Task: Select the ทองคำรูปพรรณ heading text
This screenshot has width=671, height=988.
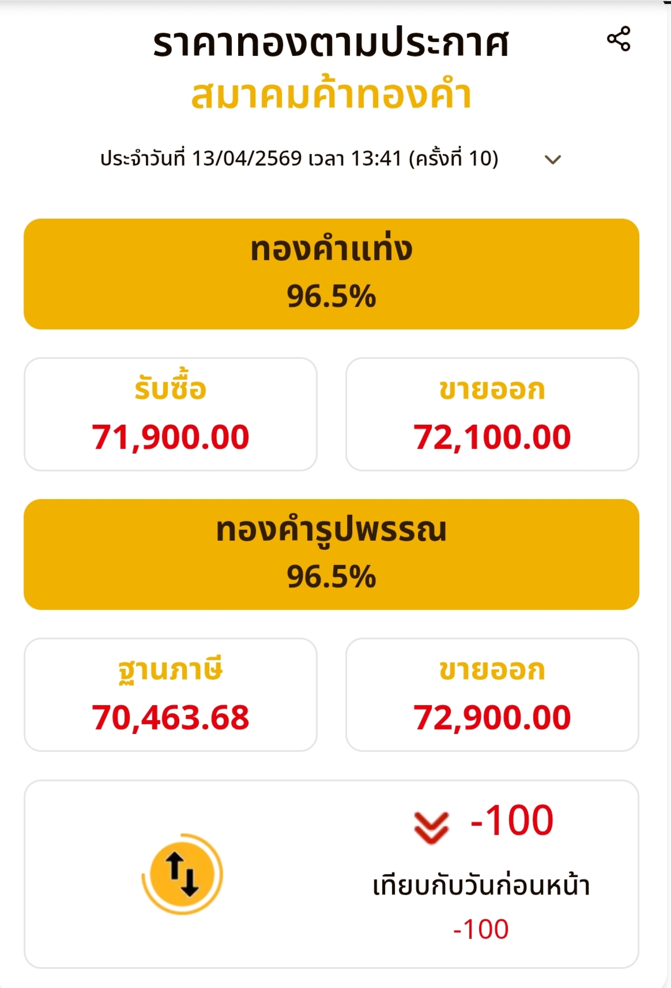Action: [331, 530]
